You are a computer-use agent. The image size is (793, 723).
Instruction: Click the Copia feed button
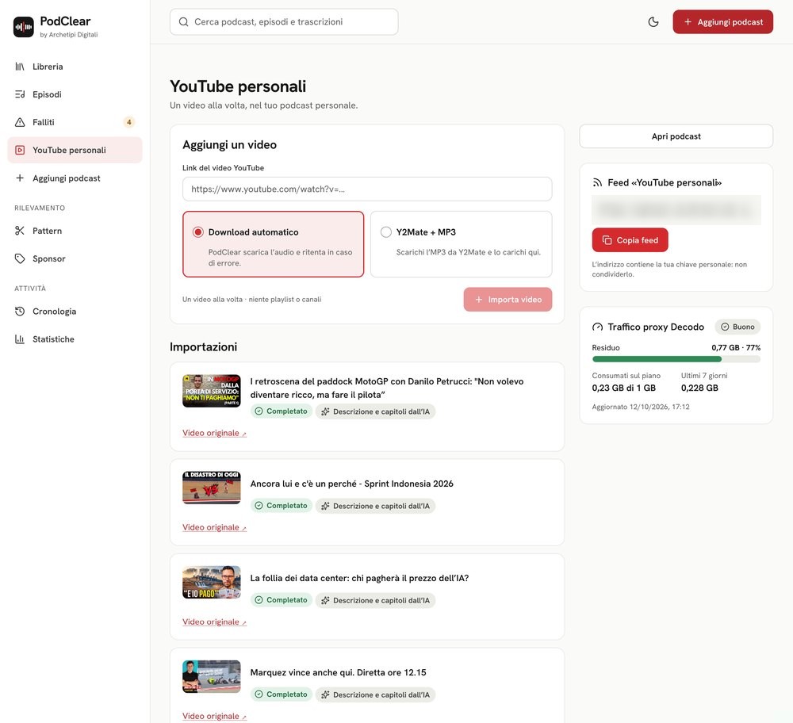pyautogui.click(x=630, y=240)
